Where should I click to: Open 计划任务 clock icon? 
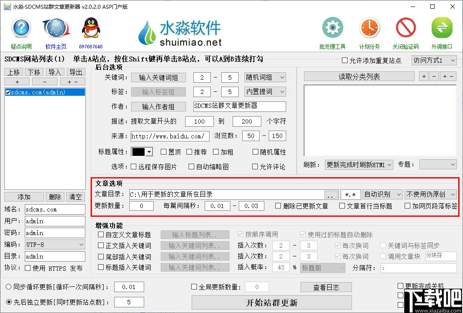click(x=369, y=27)
